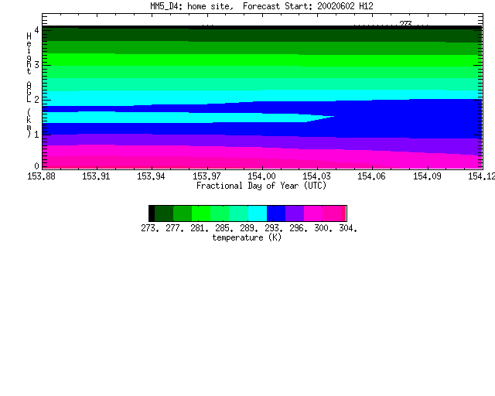495x396 pixels.
Task: Click the dark green swatch in the colorbar legend
Action: [x=164, y=213]
